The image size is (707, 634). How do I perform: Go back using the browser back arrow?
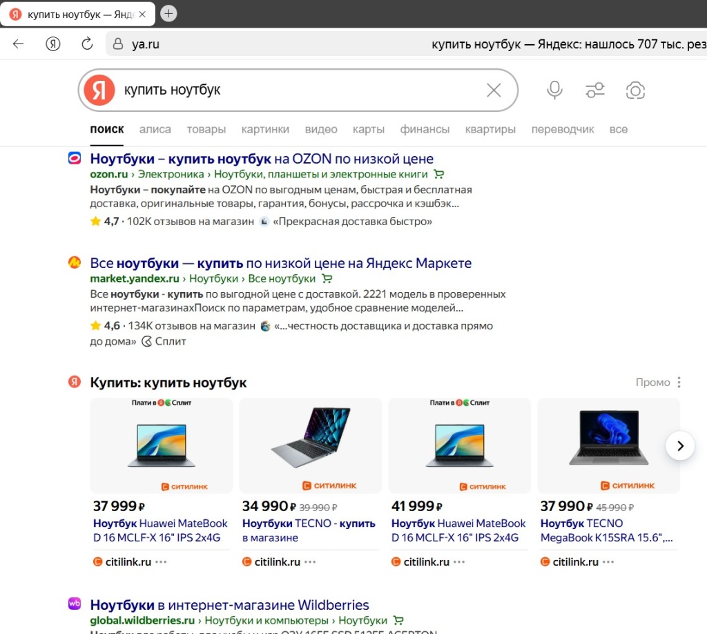click(x=19, y=44)
